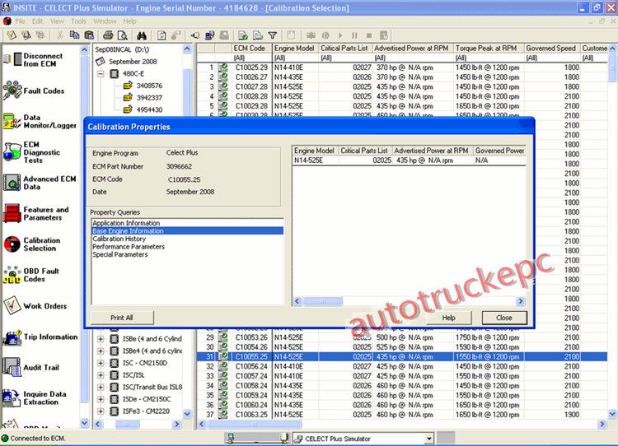Click the first work order toolbar icon
This screenshot has width=618, height=446.
12,35
